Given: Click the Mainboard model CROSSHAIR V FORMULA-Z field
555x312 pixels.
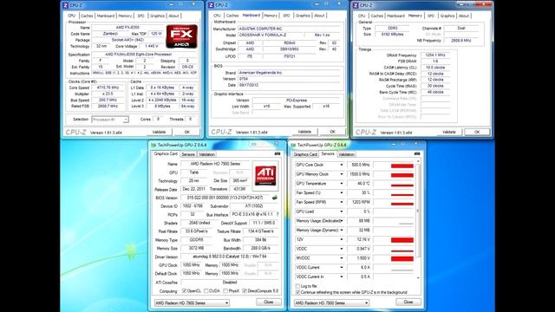Looking at the screenshot, I should tap(271, 35).
